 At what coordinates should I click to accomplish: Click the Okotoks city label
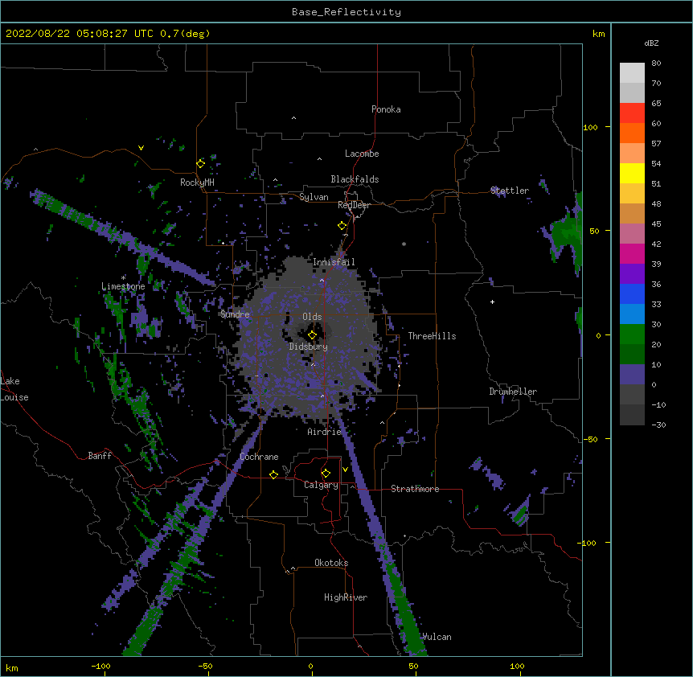(331, 563)
